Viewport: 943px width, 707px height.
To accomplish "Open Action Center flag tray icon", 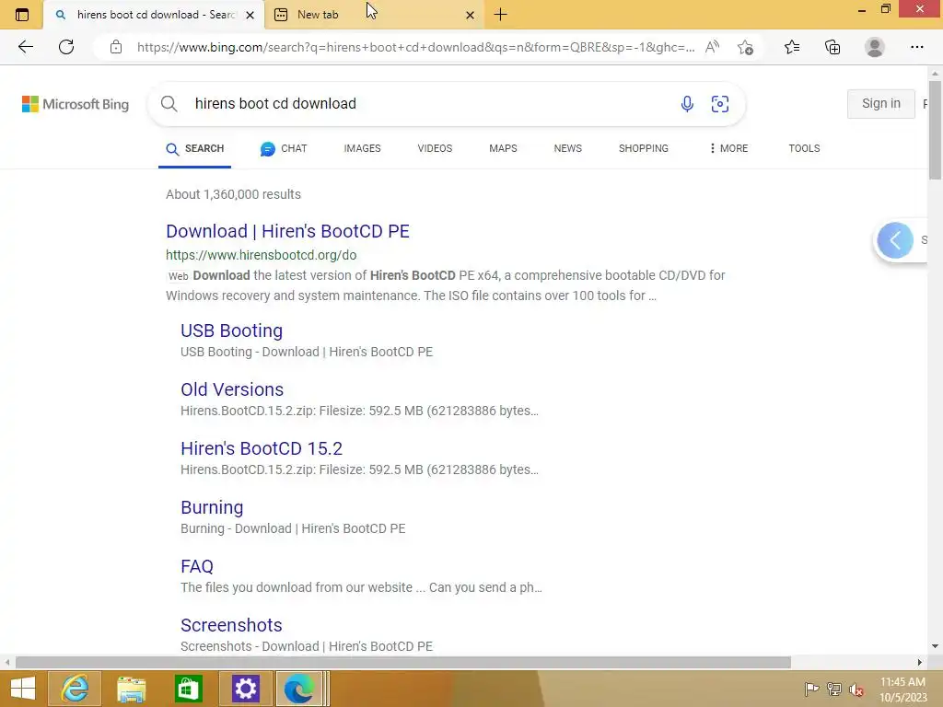I will 811,689.
